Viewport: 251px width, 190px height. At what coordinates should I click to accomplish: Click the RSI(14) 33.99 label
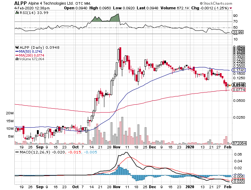34,13
